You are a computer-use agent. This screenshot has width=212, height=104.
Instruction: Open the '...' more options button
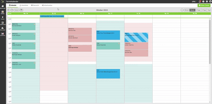click(x=182, y=10)
